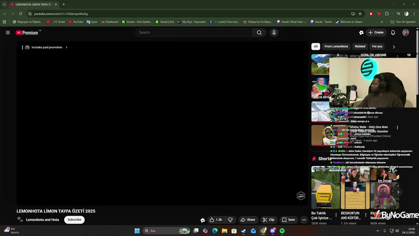This screenshot has height=236, width=419.
Task: Select the All filter chip
Action: 316,47
